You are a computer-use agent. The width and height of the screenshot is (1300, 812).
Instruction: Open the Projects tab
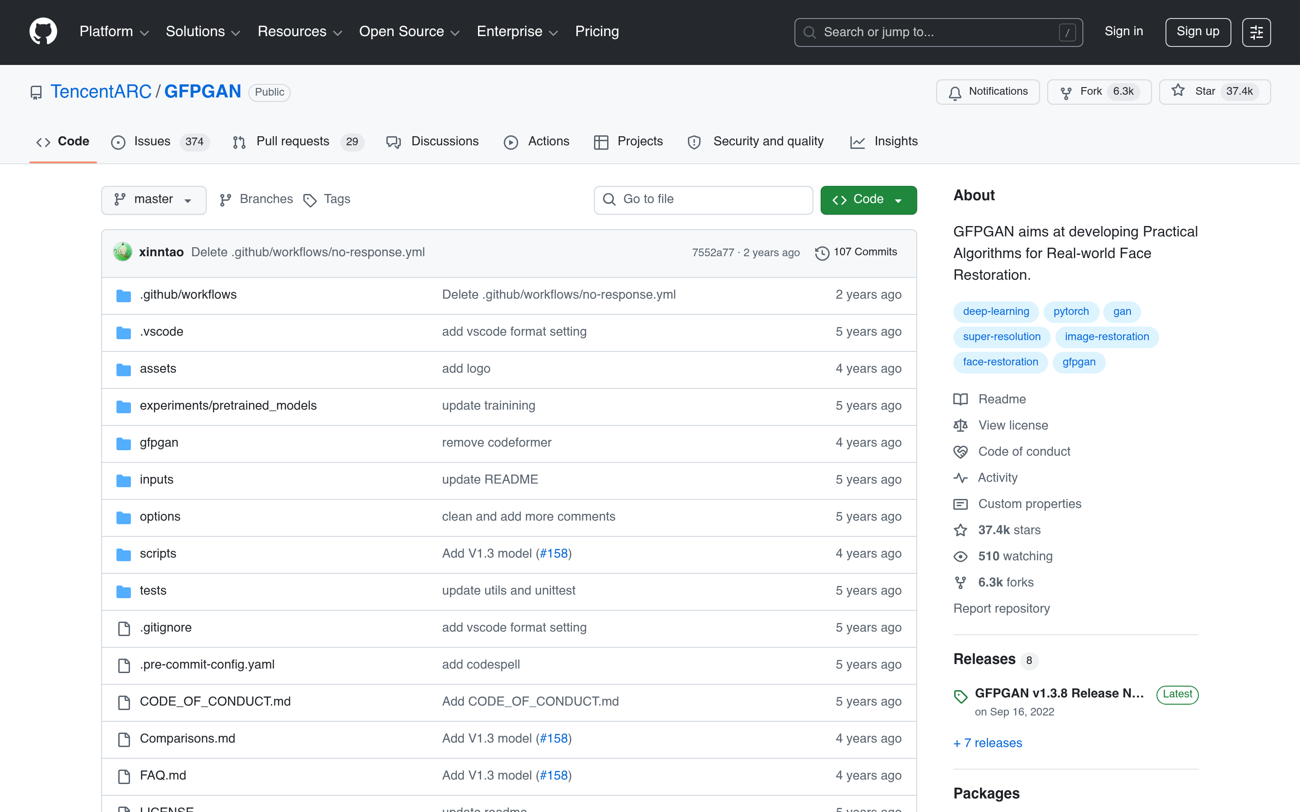[x=628, y=142]
